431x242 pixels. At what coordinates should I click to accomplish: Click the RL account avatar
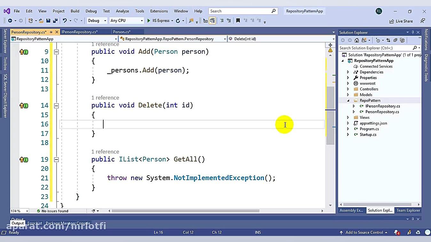pos(379,11)
